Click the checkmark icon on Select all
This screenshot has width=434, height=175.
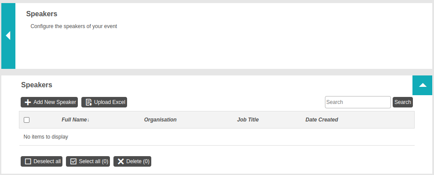73,161
